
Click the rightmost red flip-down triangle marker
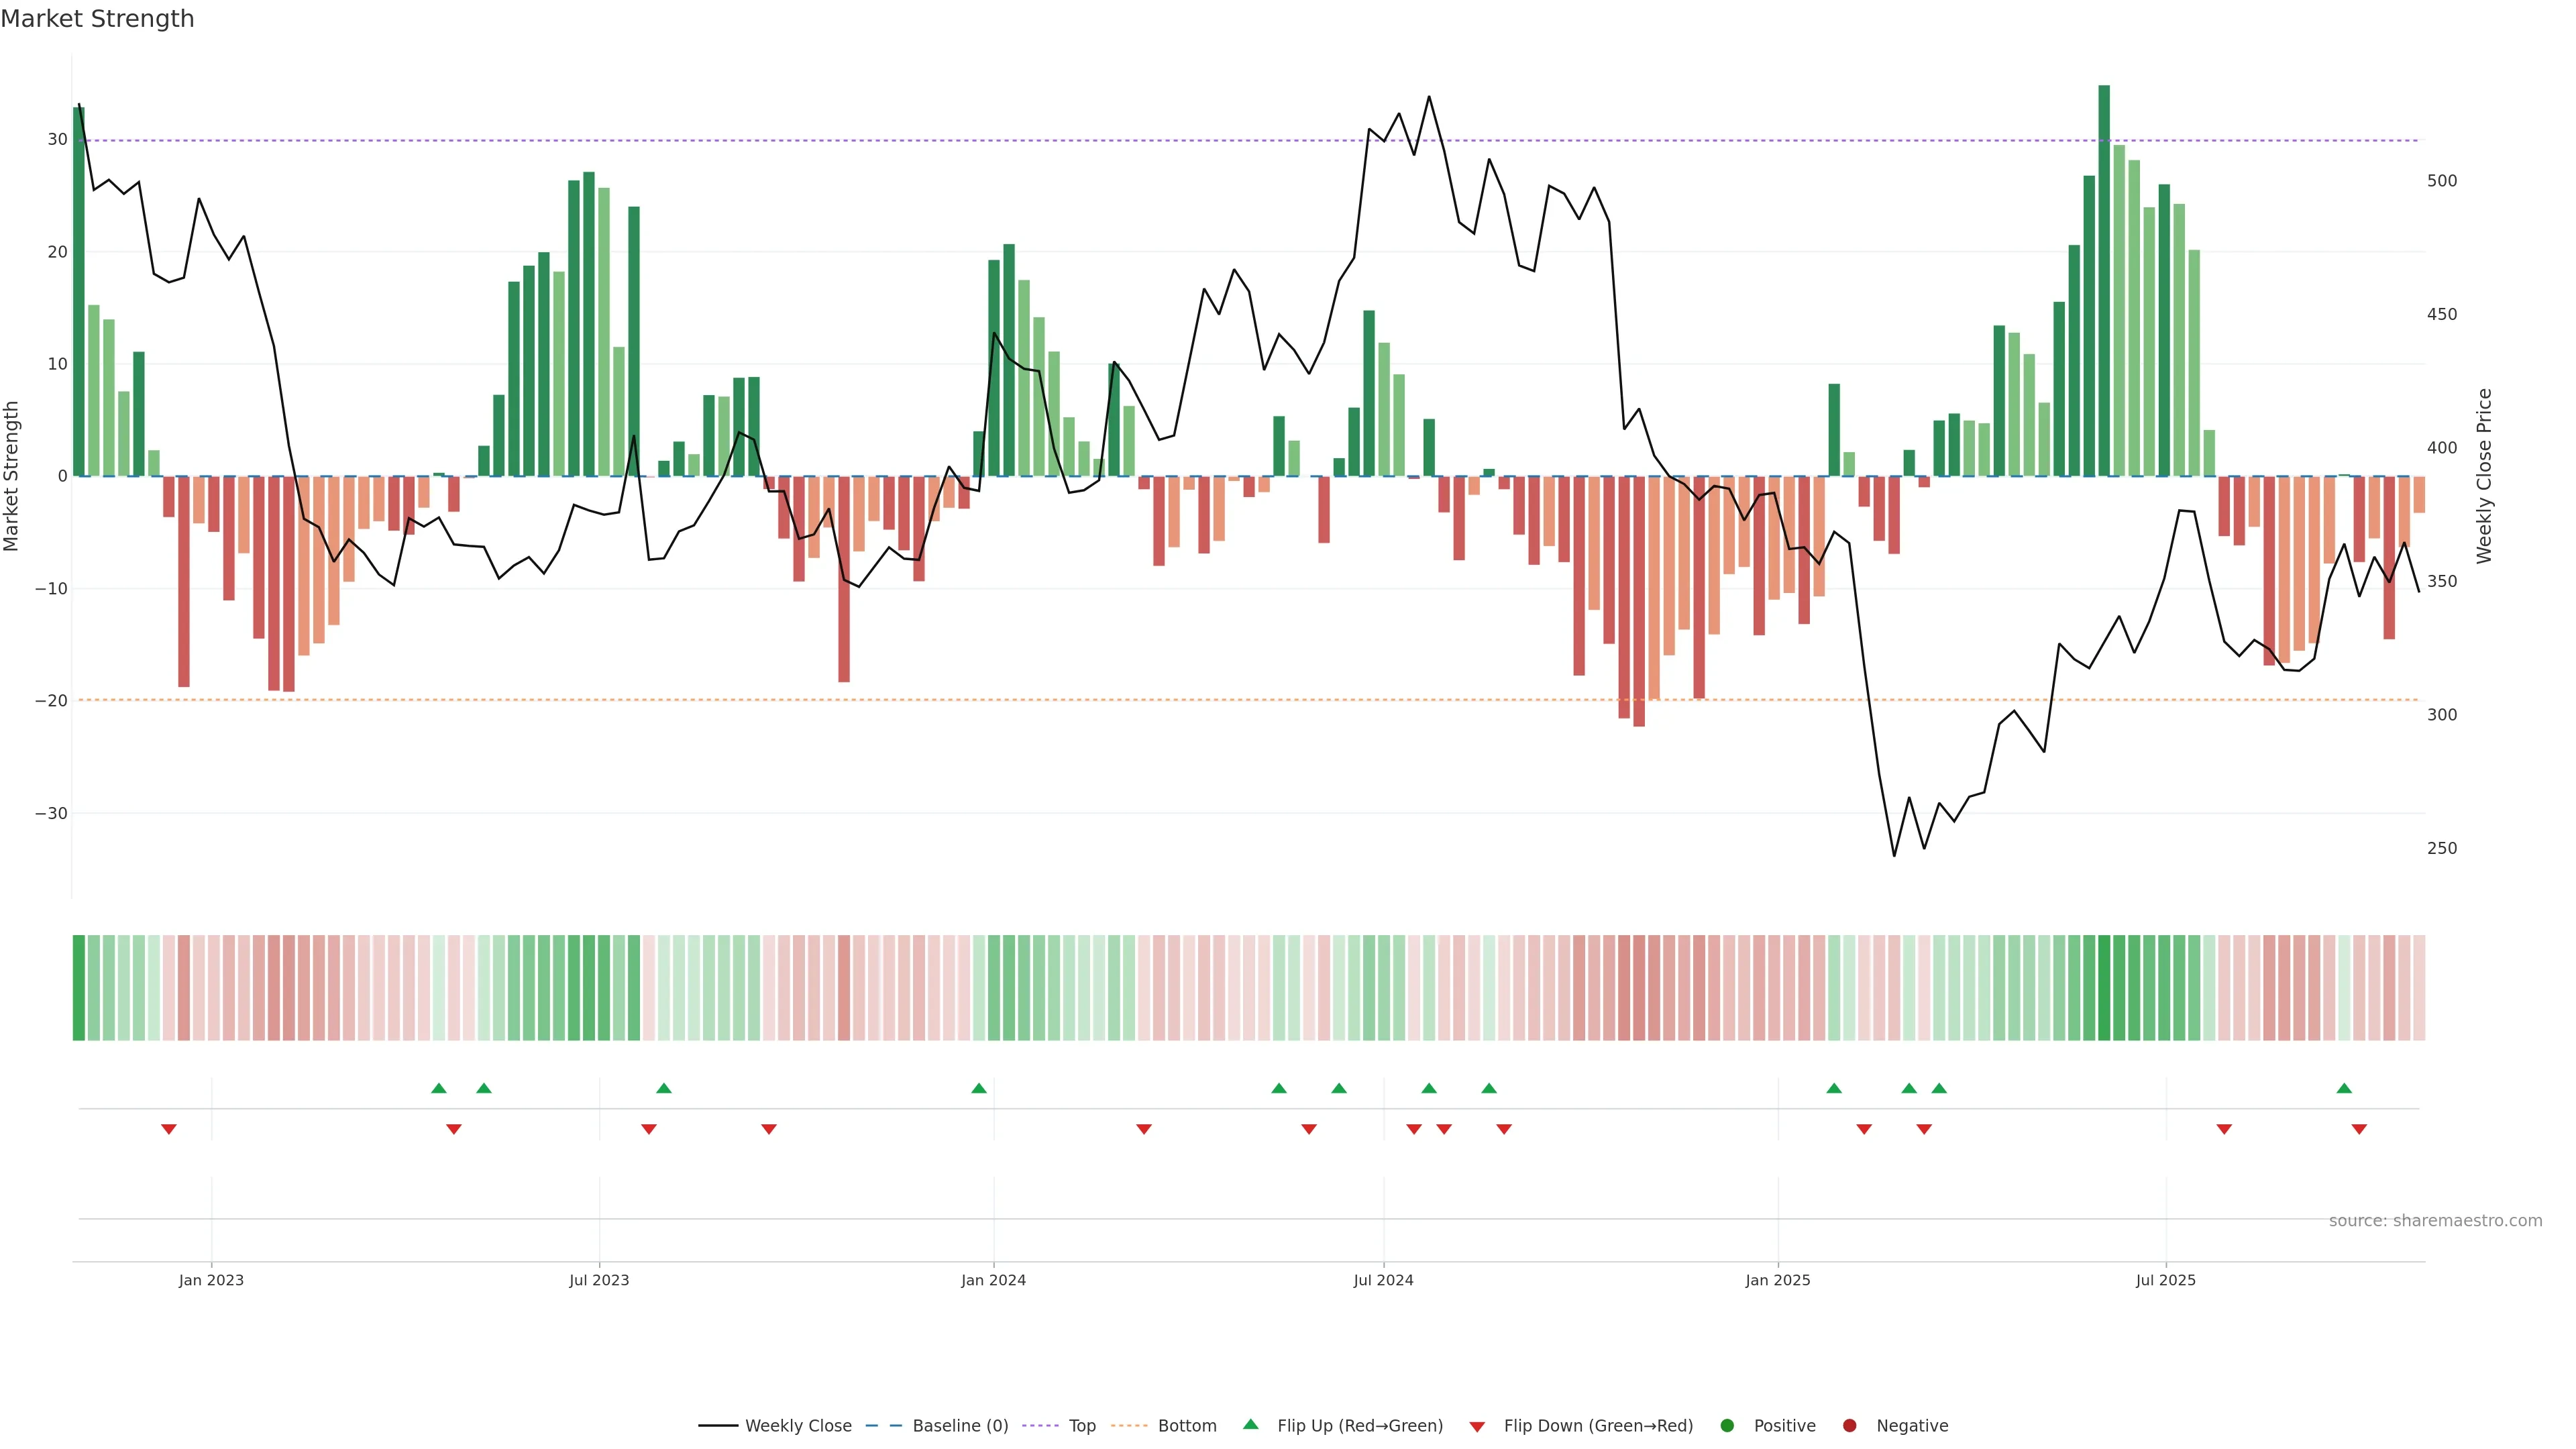(2359, 1129)
